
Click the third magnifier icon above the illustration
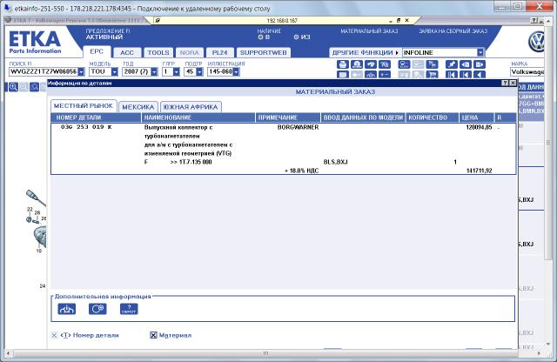click(35, 87)
